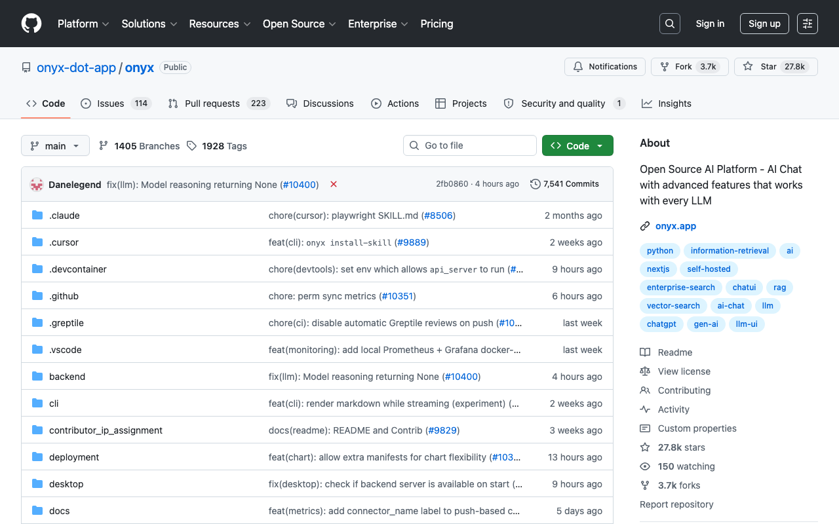The height and width of the screenshot is (524, 839).
Task: Click the Activity pulse icon
Action: click(x=645, y=409)
